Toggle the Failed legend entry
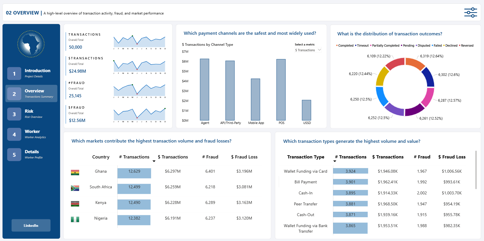 click(x=437, y=45)
